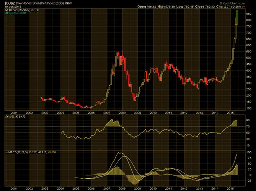Click the 550 price axis label
This screenshot has width=256, height=191.
point(249,52)
